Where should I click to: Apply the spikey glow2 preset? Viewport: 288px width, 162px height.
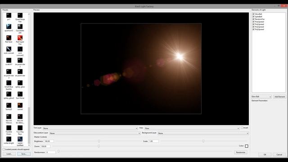pyautogui.click(x=9, y=94)
